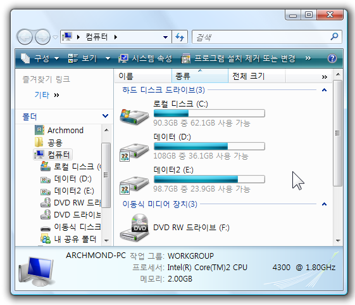Image resolution: width=355 pixels, height=305 pixels.
Task: Click the D: drive usage bar
Action: 209,146
